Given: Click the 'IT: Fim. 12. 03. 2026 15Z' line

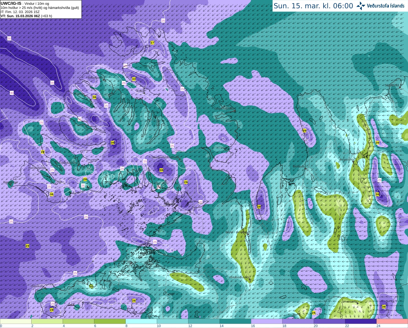Looking at the screenshot, I should (20, 12).
